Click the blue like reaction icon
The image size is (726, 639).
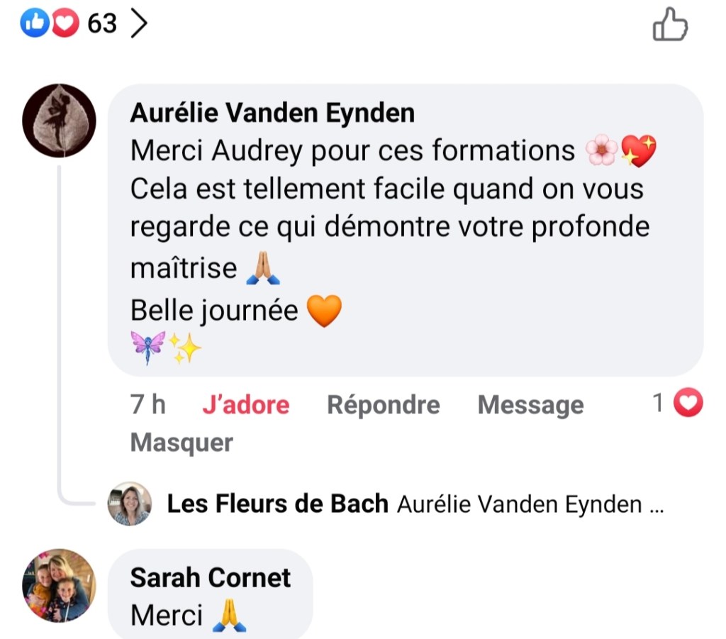pyautogui.click(x=33, y=23)
